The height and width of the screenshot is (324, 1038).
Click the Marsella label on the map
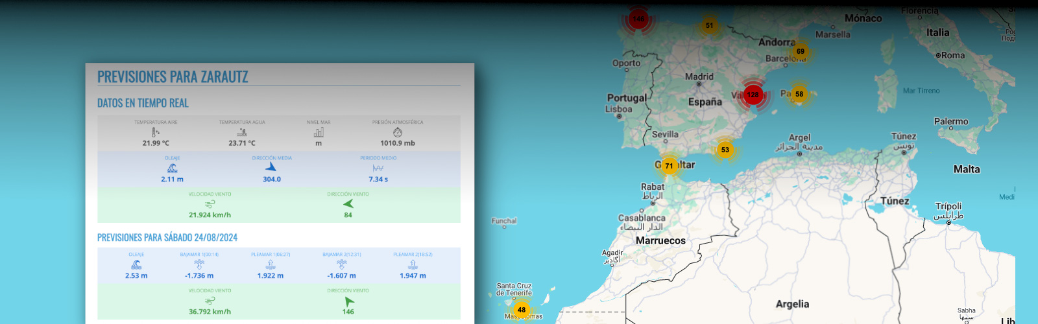pos(833,34)
